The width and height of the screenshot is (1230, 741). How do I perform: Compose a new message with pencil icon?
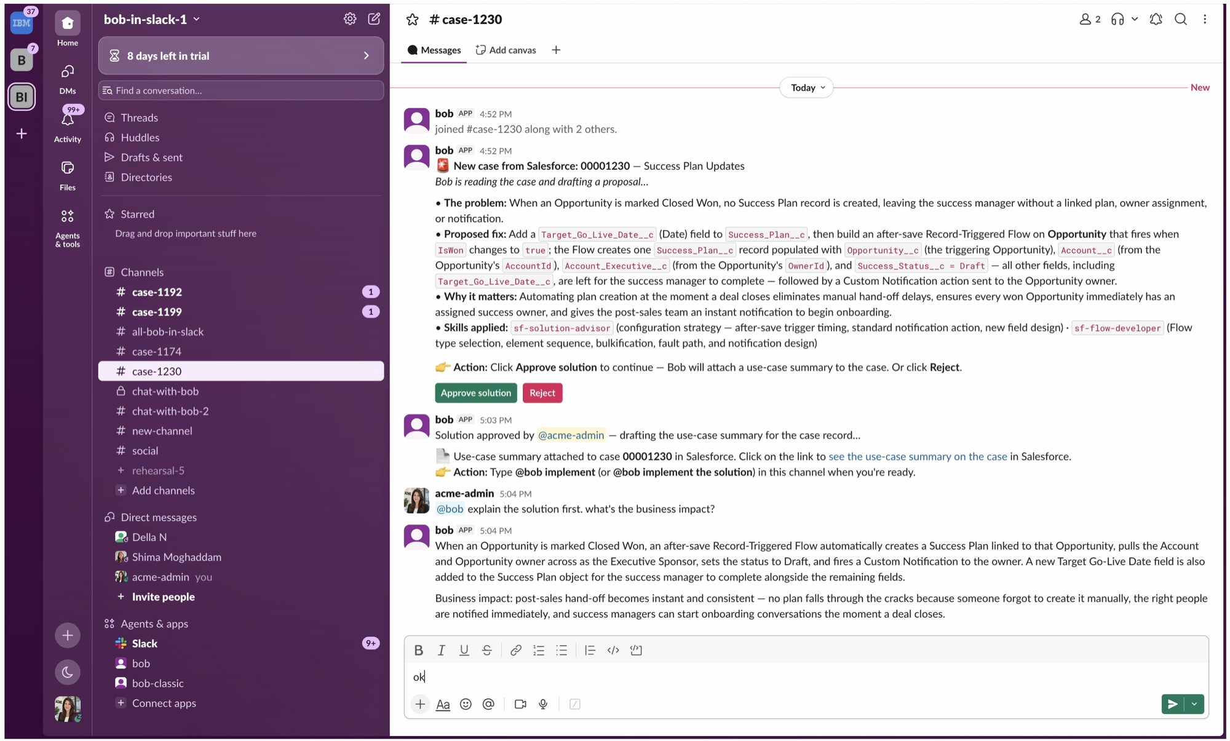tap(374, 19)
